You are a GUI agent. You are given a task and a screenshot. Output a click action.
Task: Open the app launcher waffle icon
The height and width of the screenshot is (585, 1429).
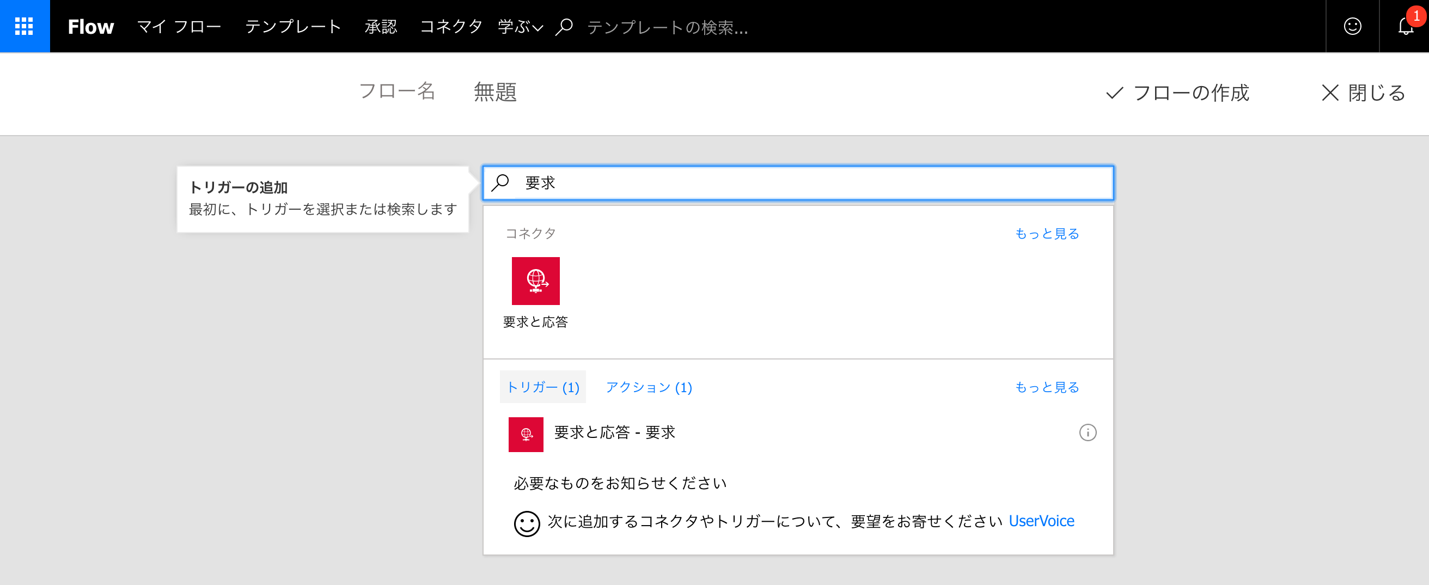[24, 26]
